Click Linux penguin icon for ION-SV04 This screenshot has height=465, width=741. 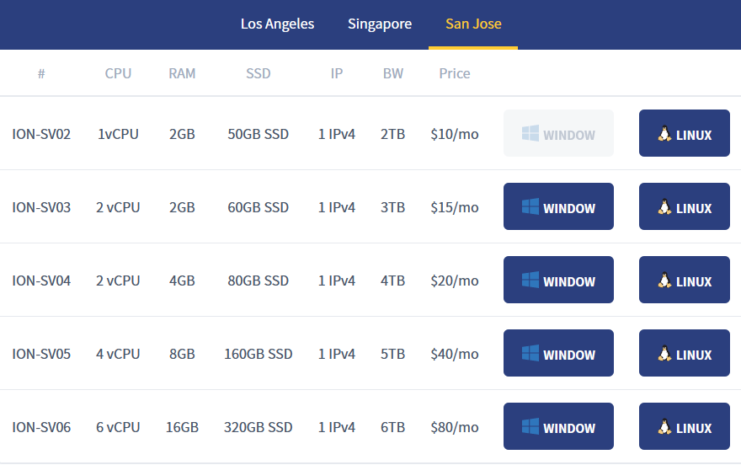pyautogui.click(x=664, y=281)
